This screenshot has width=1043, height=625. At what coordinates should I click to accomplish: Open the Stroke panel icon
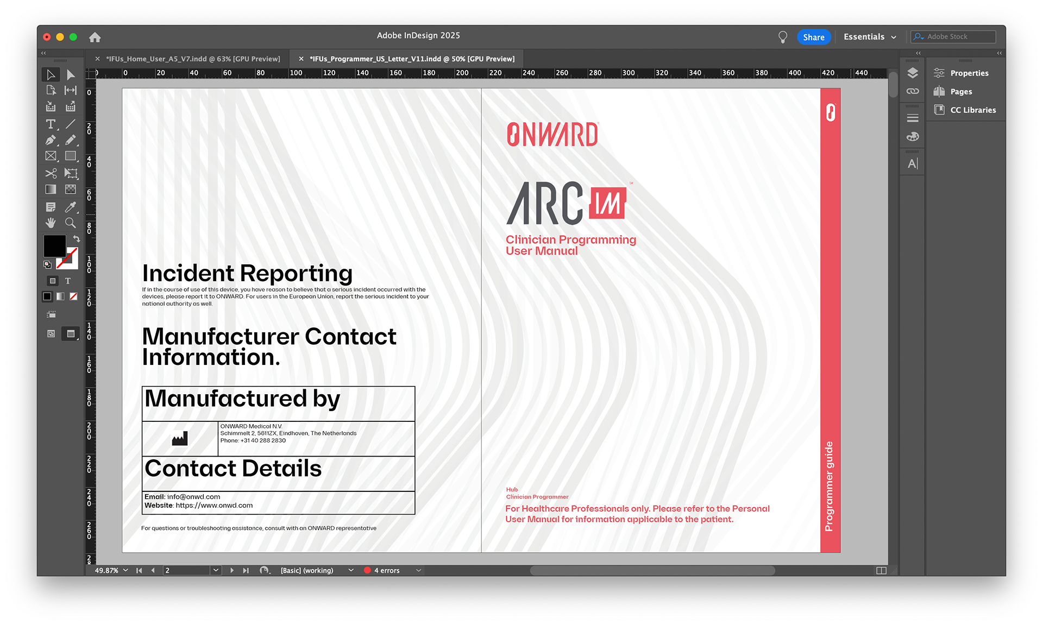pyautogui.click(x=913, y=118)
